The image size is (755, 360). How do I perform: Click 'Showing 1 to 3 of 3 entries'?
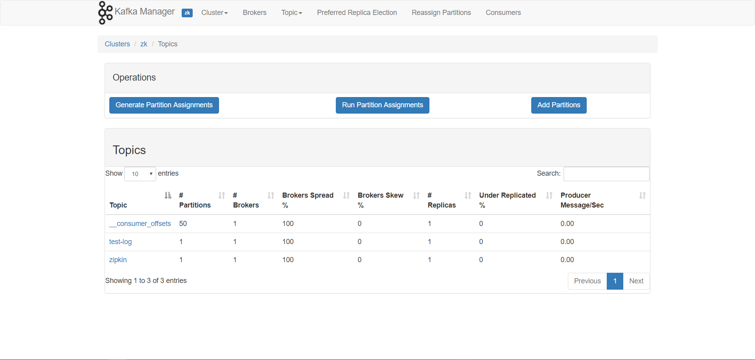pyautogui.click(x=146, y=281)
